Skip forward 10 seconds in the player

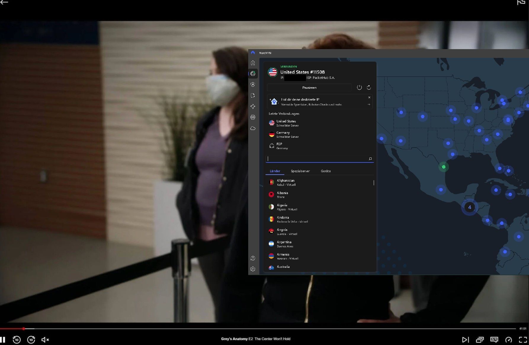[x=31, y=340]
